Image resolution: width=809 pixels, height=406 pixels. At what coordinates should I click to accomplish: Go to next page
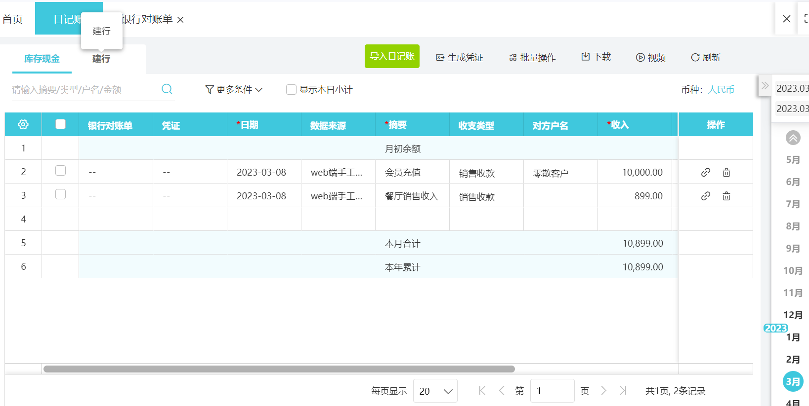(x=604, y=391)
